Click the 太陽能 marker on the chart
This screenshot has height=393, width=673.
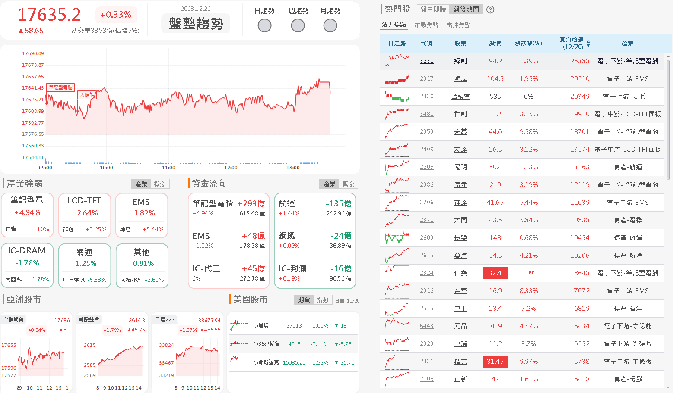(87, 95)
